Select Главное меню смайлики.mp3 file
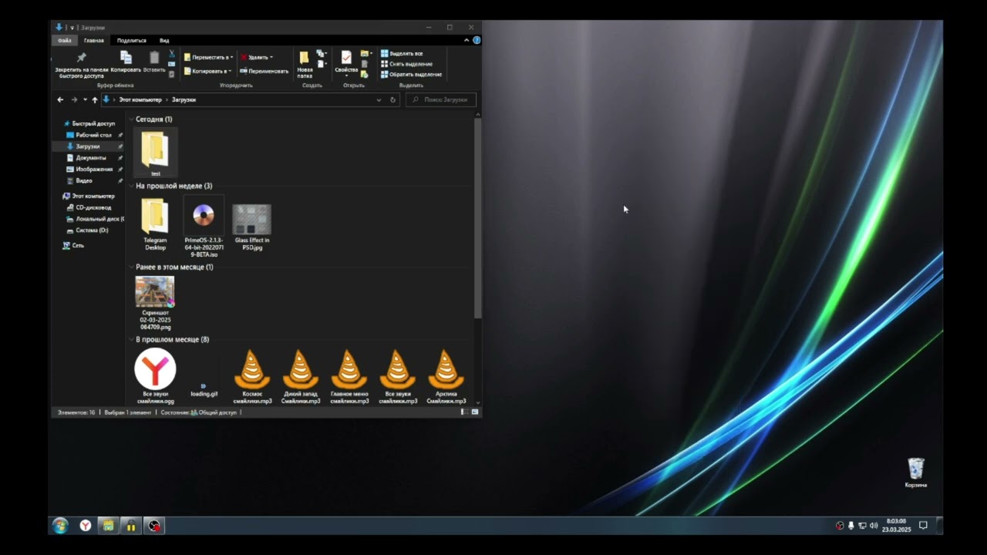The image size is (987, 555). point(349,376)
